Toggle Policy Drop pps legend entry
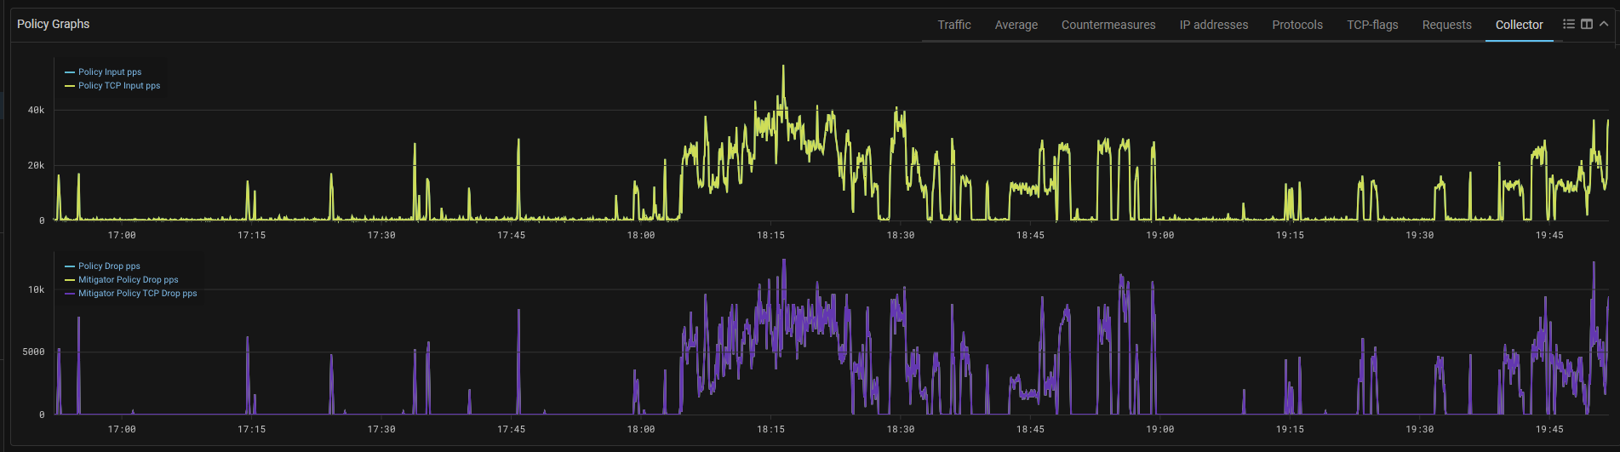Image resolution: width=1620 pixels, height=452 pixels. pyautogui.click(x=109, y=266)
